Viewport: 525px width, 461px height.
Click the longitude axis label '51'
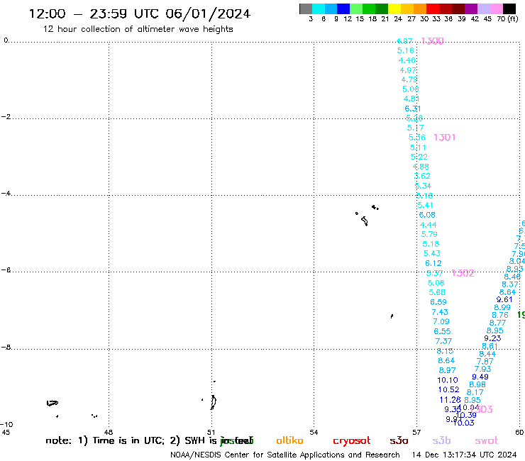coord(211,432)
